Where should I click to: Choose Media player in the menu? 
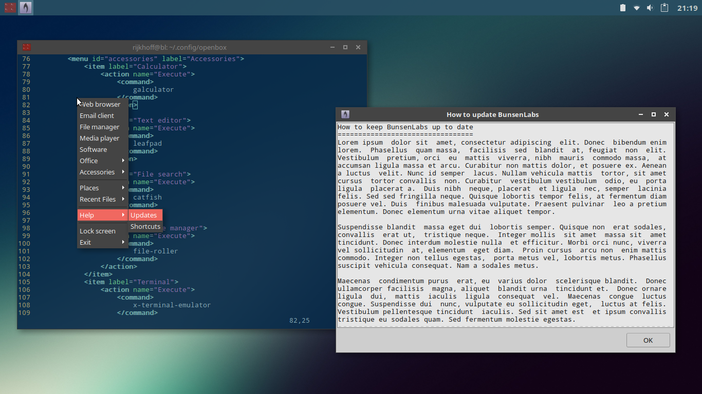pos(102,138)
